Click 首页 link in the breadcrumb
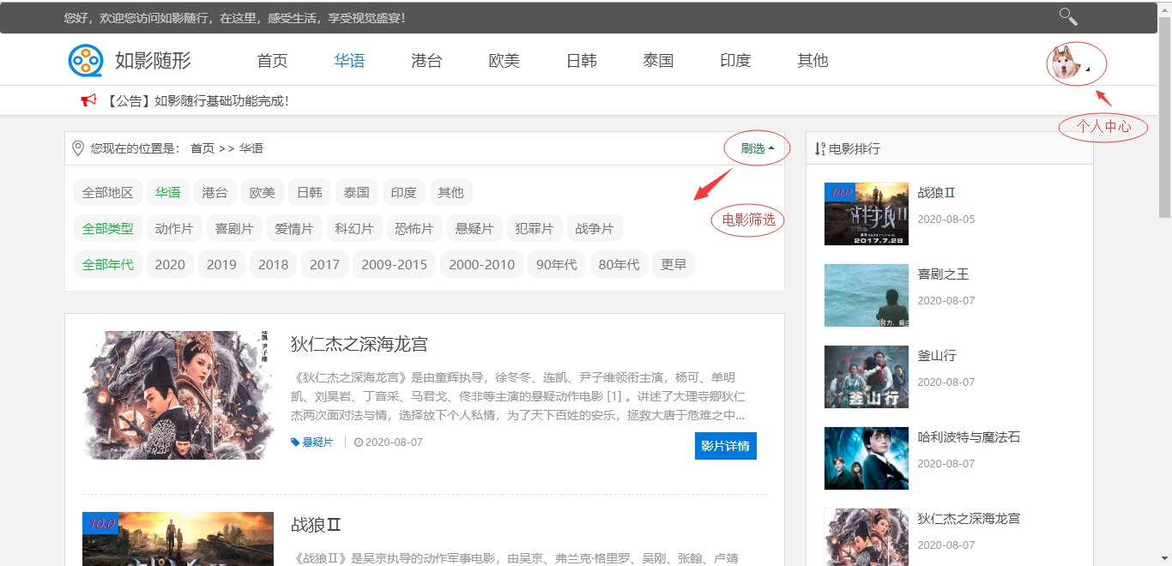1172x566 pixels. (202, 148)
